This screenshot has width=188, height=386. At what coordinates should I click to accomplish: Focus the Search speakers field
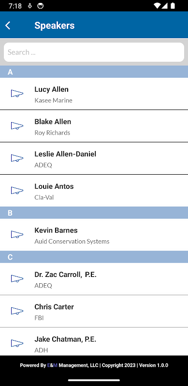(x=94, y=52)
